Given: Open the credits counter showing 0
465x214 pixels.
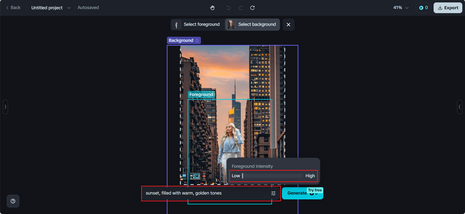Looking at the screenshot, I should click(x=423, y=8).
